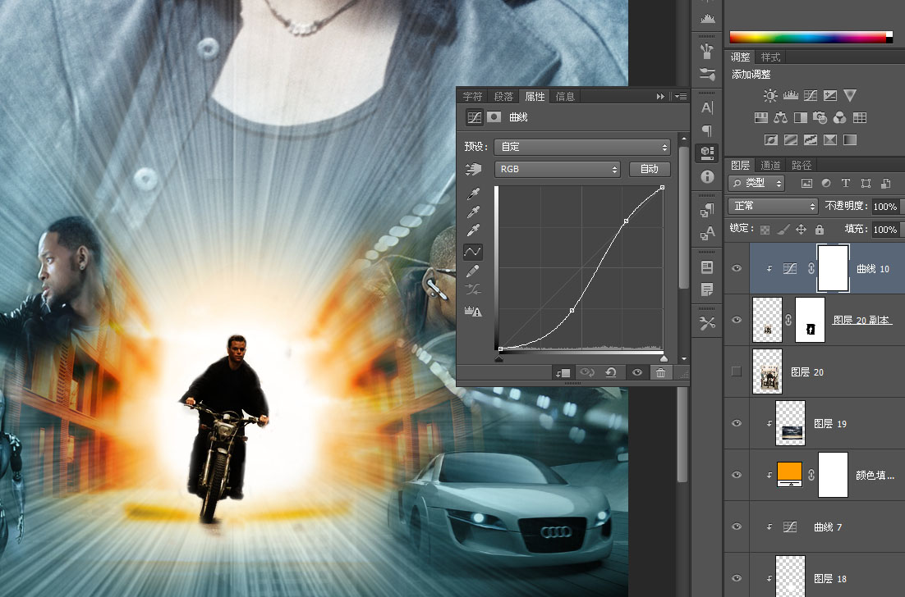Show the hidden 图层 20 layer
This screenshot has width=905, height=597.
pos(737,371)
